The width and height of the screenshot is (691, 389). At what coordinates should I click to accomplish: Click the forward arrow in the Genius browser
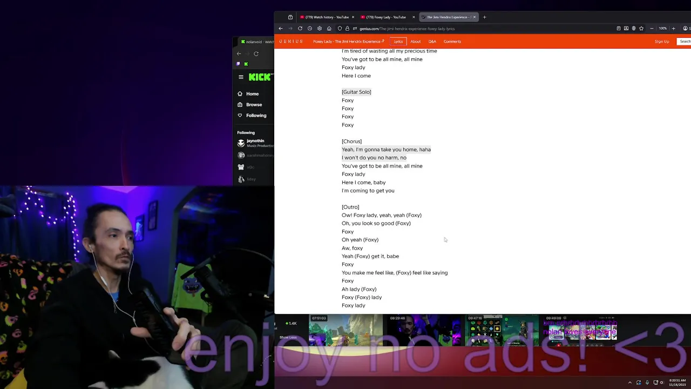point(290,29)
